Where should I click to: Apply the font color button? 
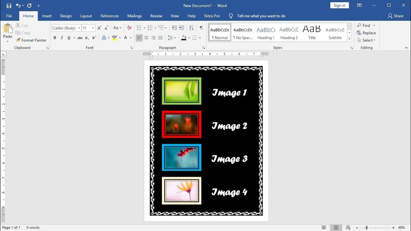click(126, 38)
